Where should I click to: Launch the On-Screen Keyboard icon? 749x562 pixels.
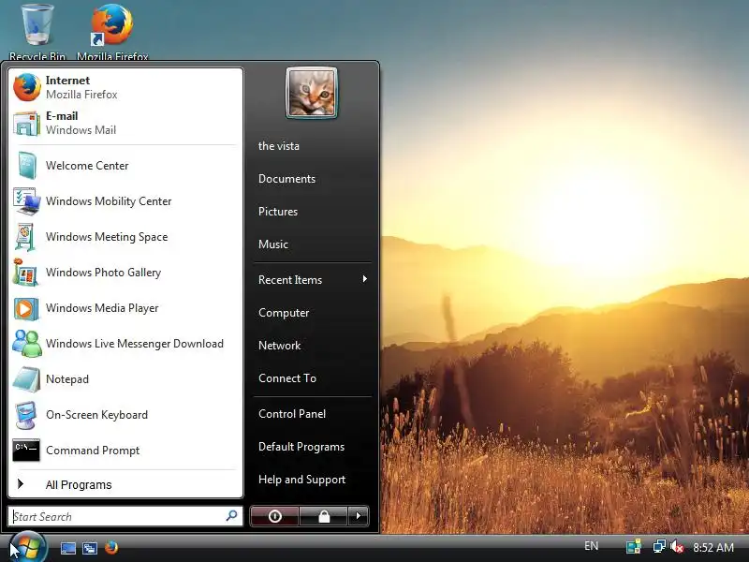[26, 415]
